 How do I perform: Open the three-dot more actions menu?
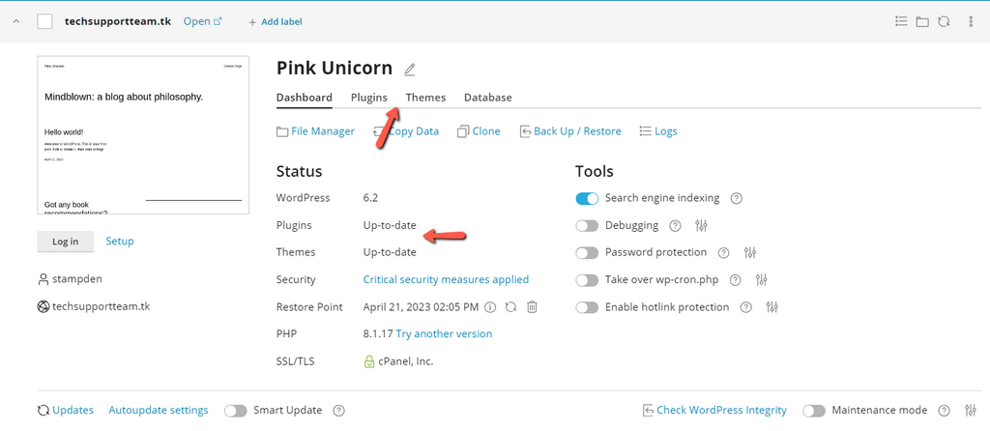(x=970, y=21)
